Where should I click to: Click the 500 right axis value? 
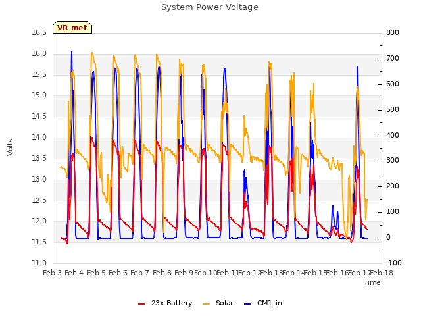[x=393, y=110]
